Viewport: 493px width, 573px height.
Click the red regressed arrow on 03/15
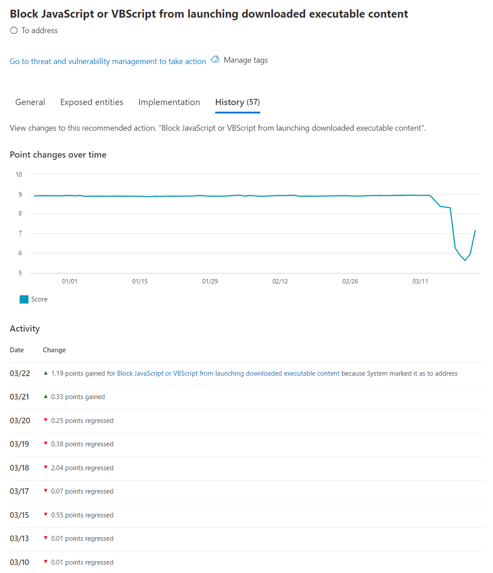[46, 515]
